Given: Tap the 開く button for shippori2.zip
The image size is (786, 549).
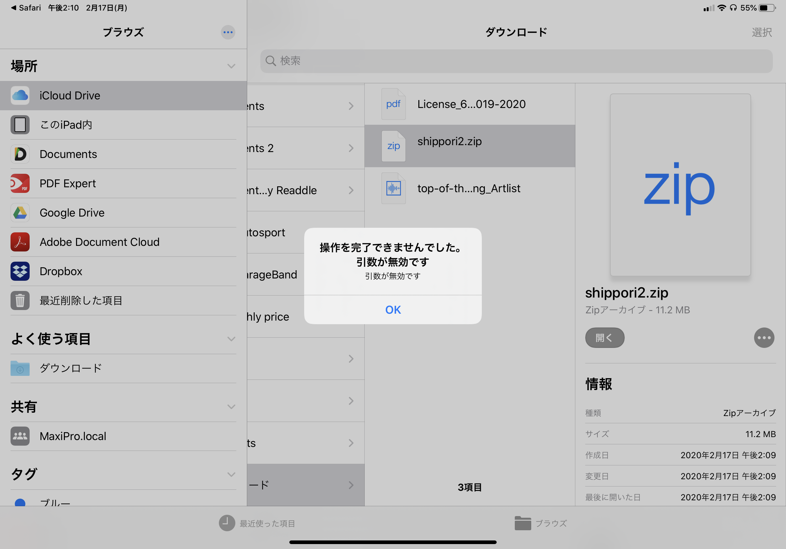Looking at the screenshot, I should pos(605,338).
